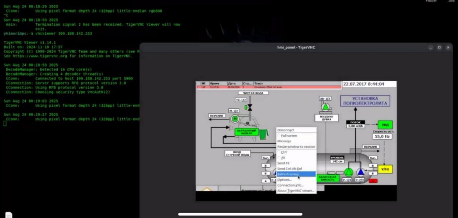Choose Minimize in the TigerVNC context menu
The image size is (458, 218).
(296, 141)
